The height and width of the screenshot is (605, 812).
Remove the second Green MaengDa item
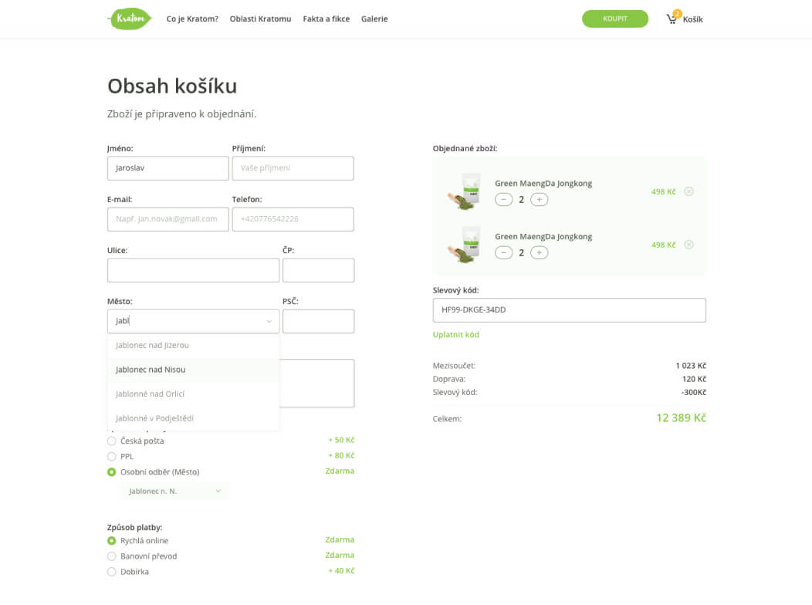tap(689, 245)
